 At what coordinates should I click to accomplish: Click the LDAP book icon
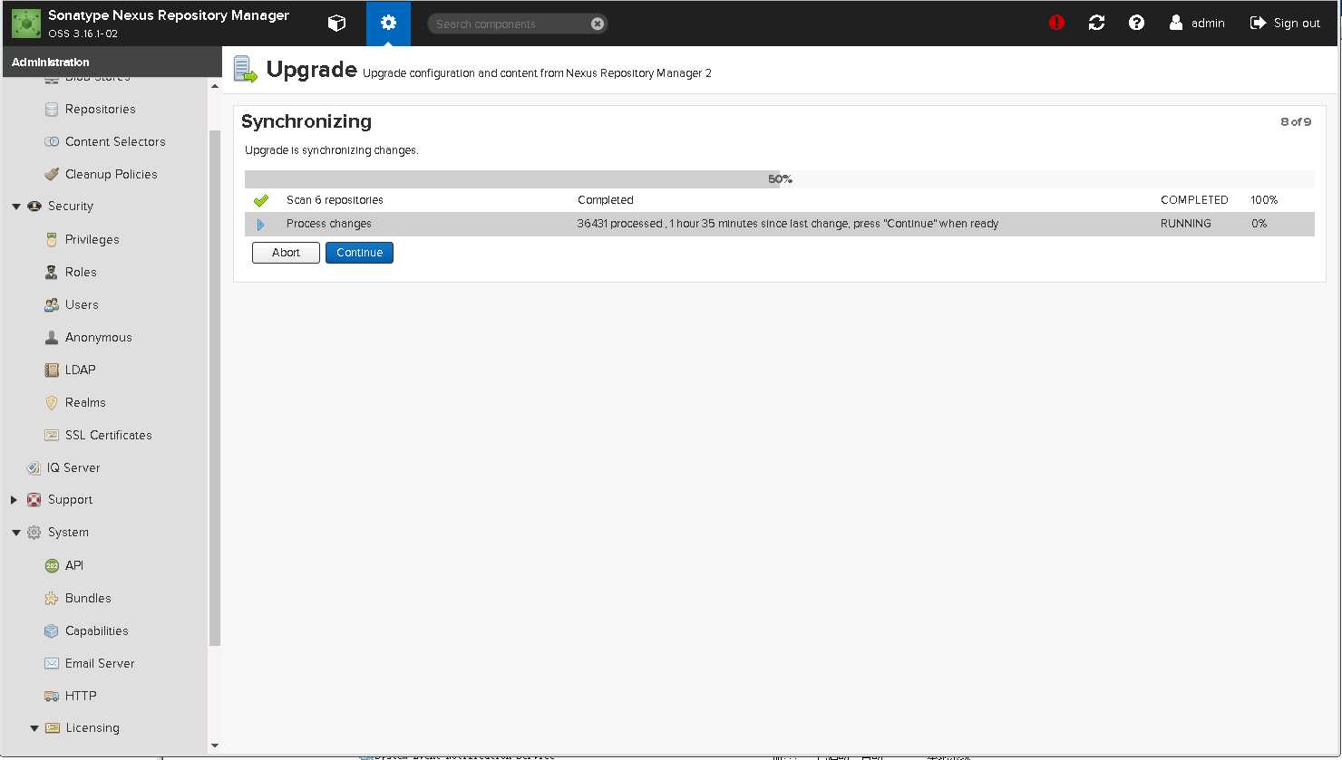52,370
